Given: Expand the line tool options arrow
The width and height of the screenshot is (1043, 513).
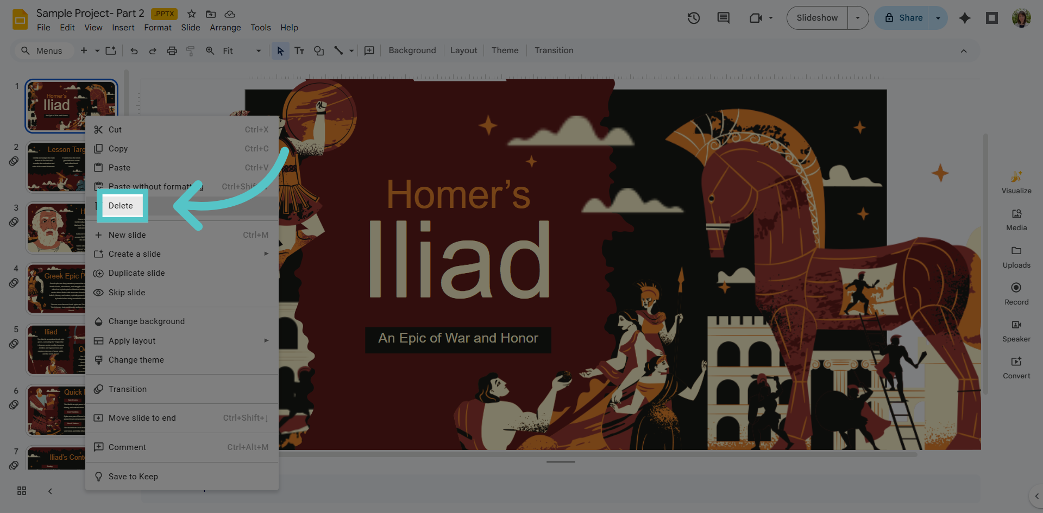Looking at the screenshot, I should click(x=351, y=50).
